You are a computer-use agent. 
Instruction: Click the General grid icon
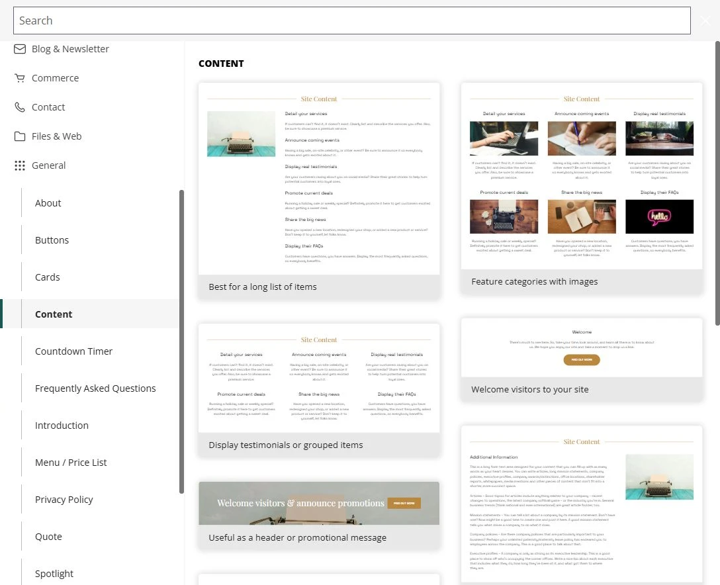tap(20, 165)
